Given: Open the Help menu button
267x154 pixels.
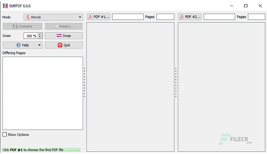Looking at the screenshot, I should pyautogui.click(x=22, y=45).
